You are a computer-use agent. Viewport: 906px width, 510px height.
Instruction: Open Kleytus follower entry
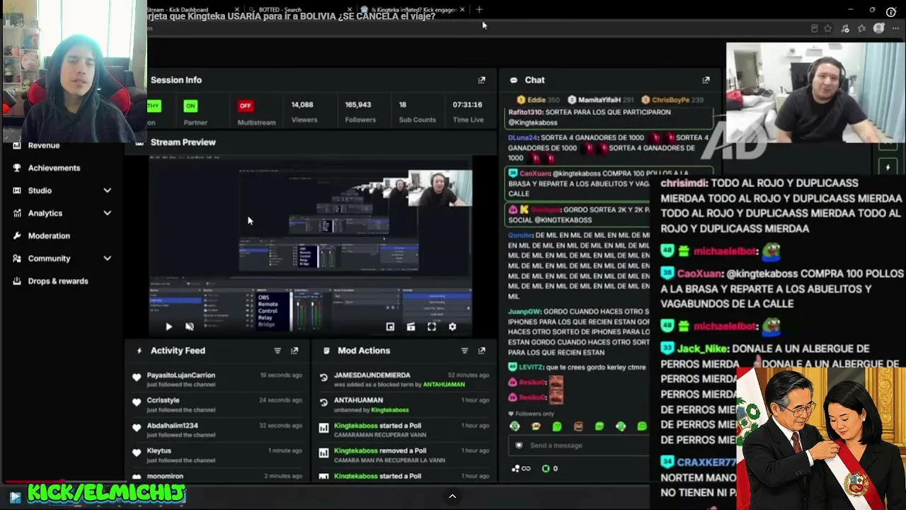pyautogui.click(x=159, y=450)
